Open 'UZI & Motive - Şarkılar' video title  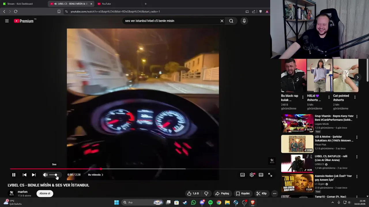334,139
